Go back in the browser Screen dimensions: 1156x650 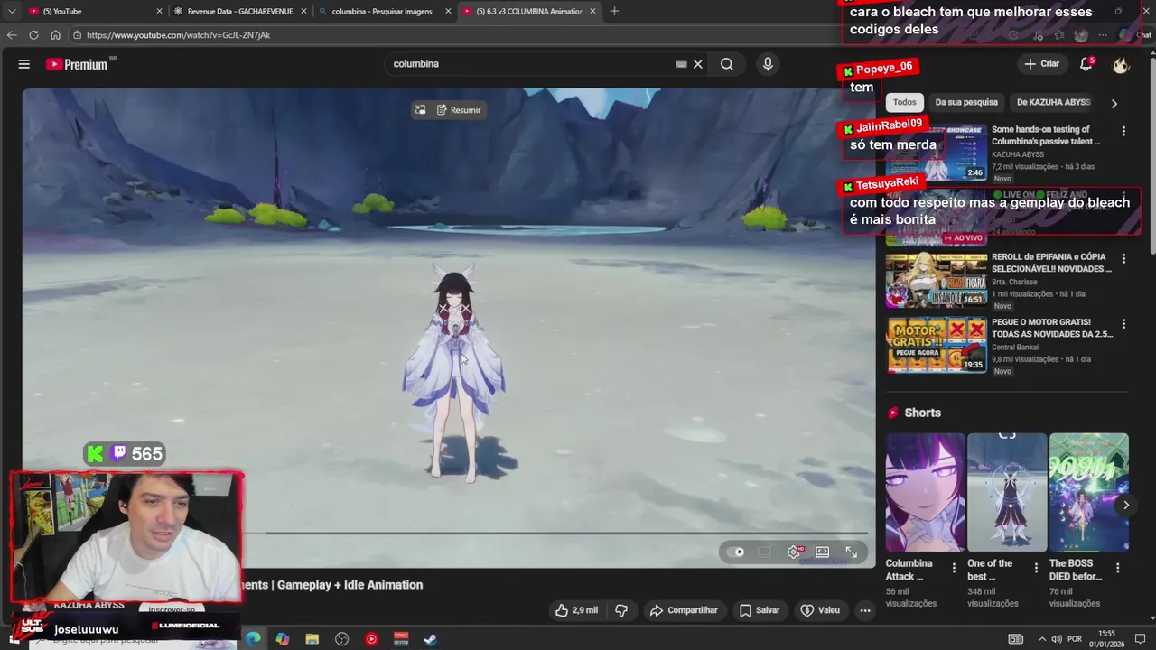pyautogui.click(x=12, y=34)
